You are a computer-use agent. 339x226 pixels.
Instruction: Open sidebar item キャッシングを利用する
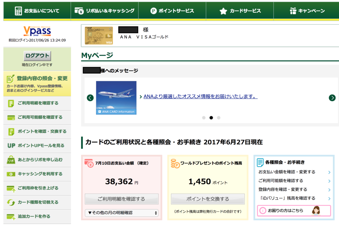click(37, 174)
